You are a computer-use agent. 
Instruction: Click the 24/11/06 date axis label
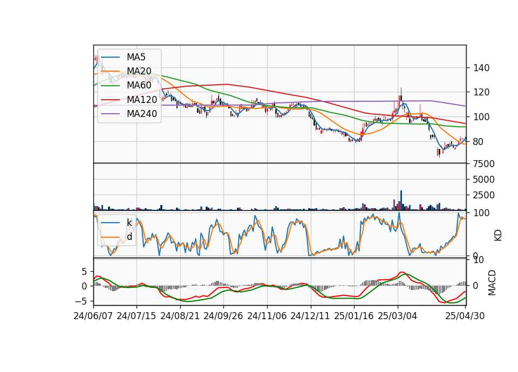(x=267, y=316)
